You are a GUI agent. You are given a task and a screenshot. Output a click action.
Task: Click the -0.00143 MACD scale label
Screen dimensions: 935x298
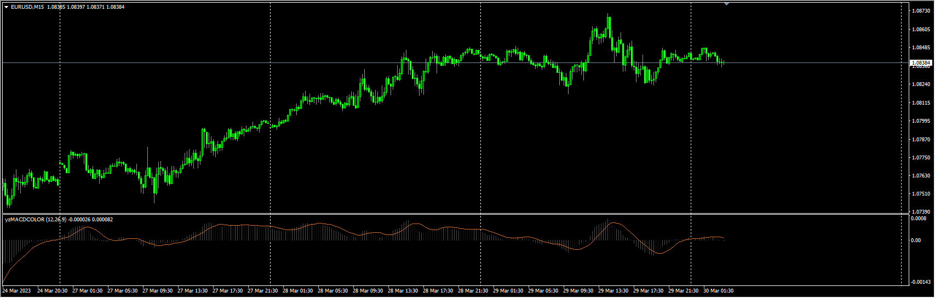(919, 282)
